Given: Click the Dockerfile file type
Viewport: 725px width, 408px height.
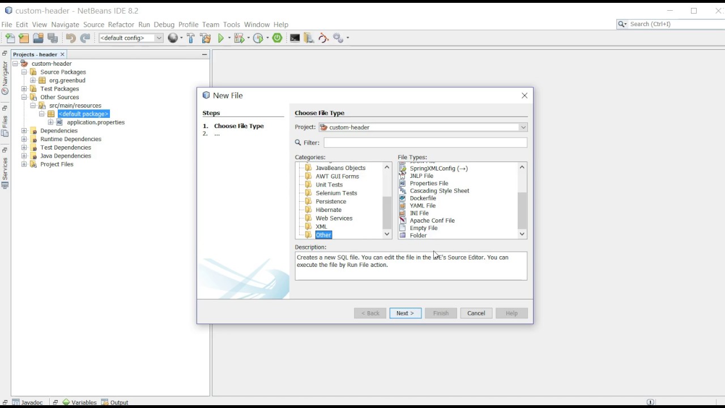Looking at the screenshot, I should (423, 198).
